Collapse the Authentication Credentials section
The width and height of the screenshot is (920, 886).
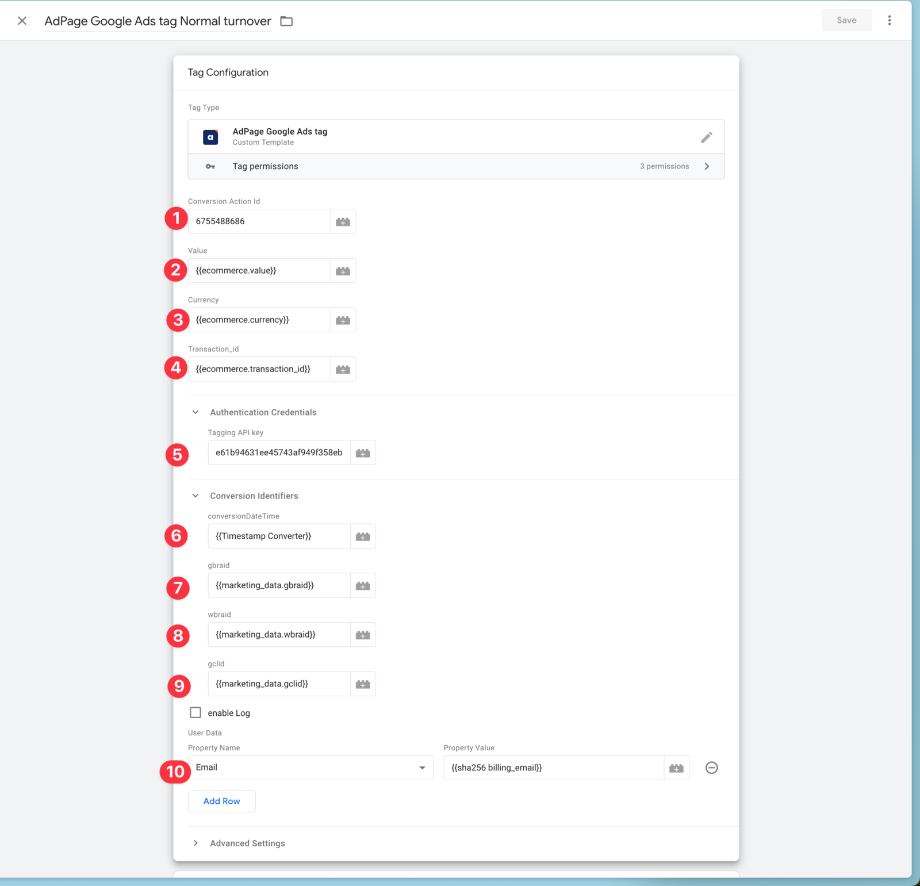195,412
